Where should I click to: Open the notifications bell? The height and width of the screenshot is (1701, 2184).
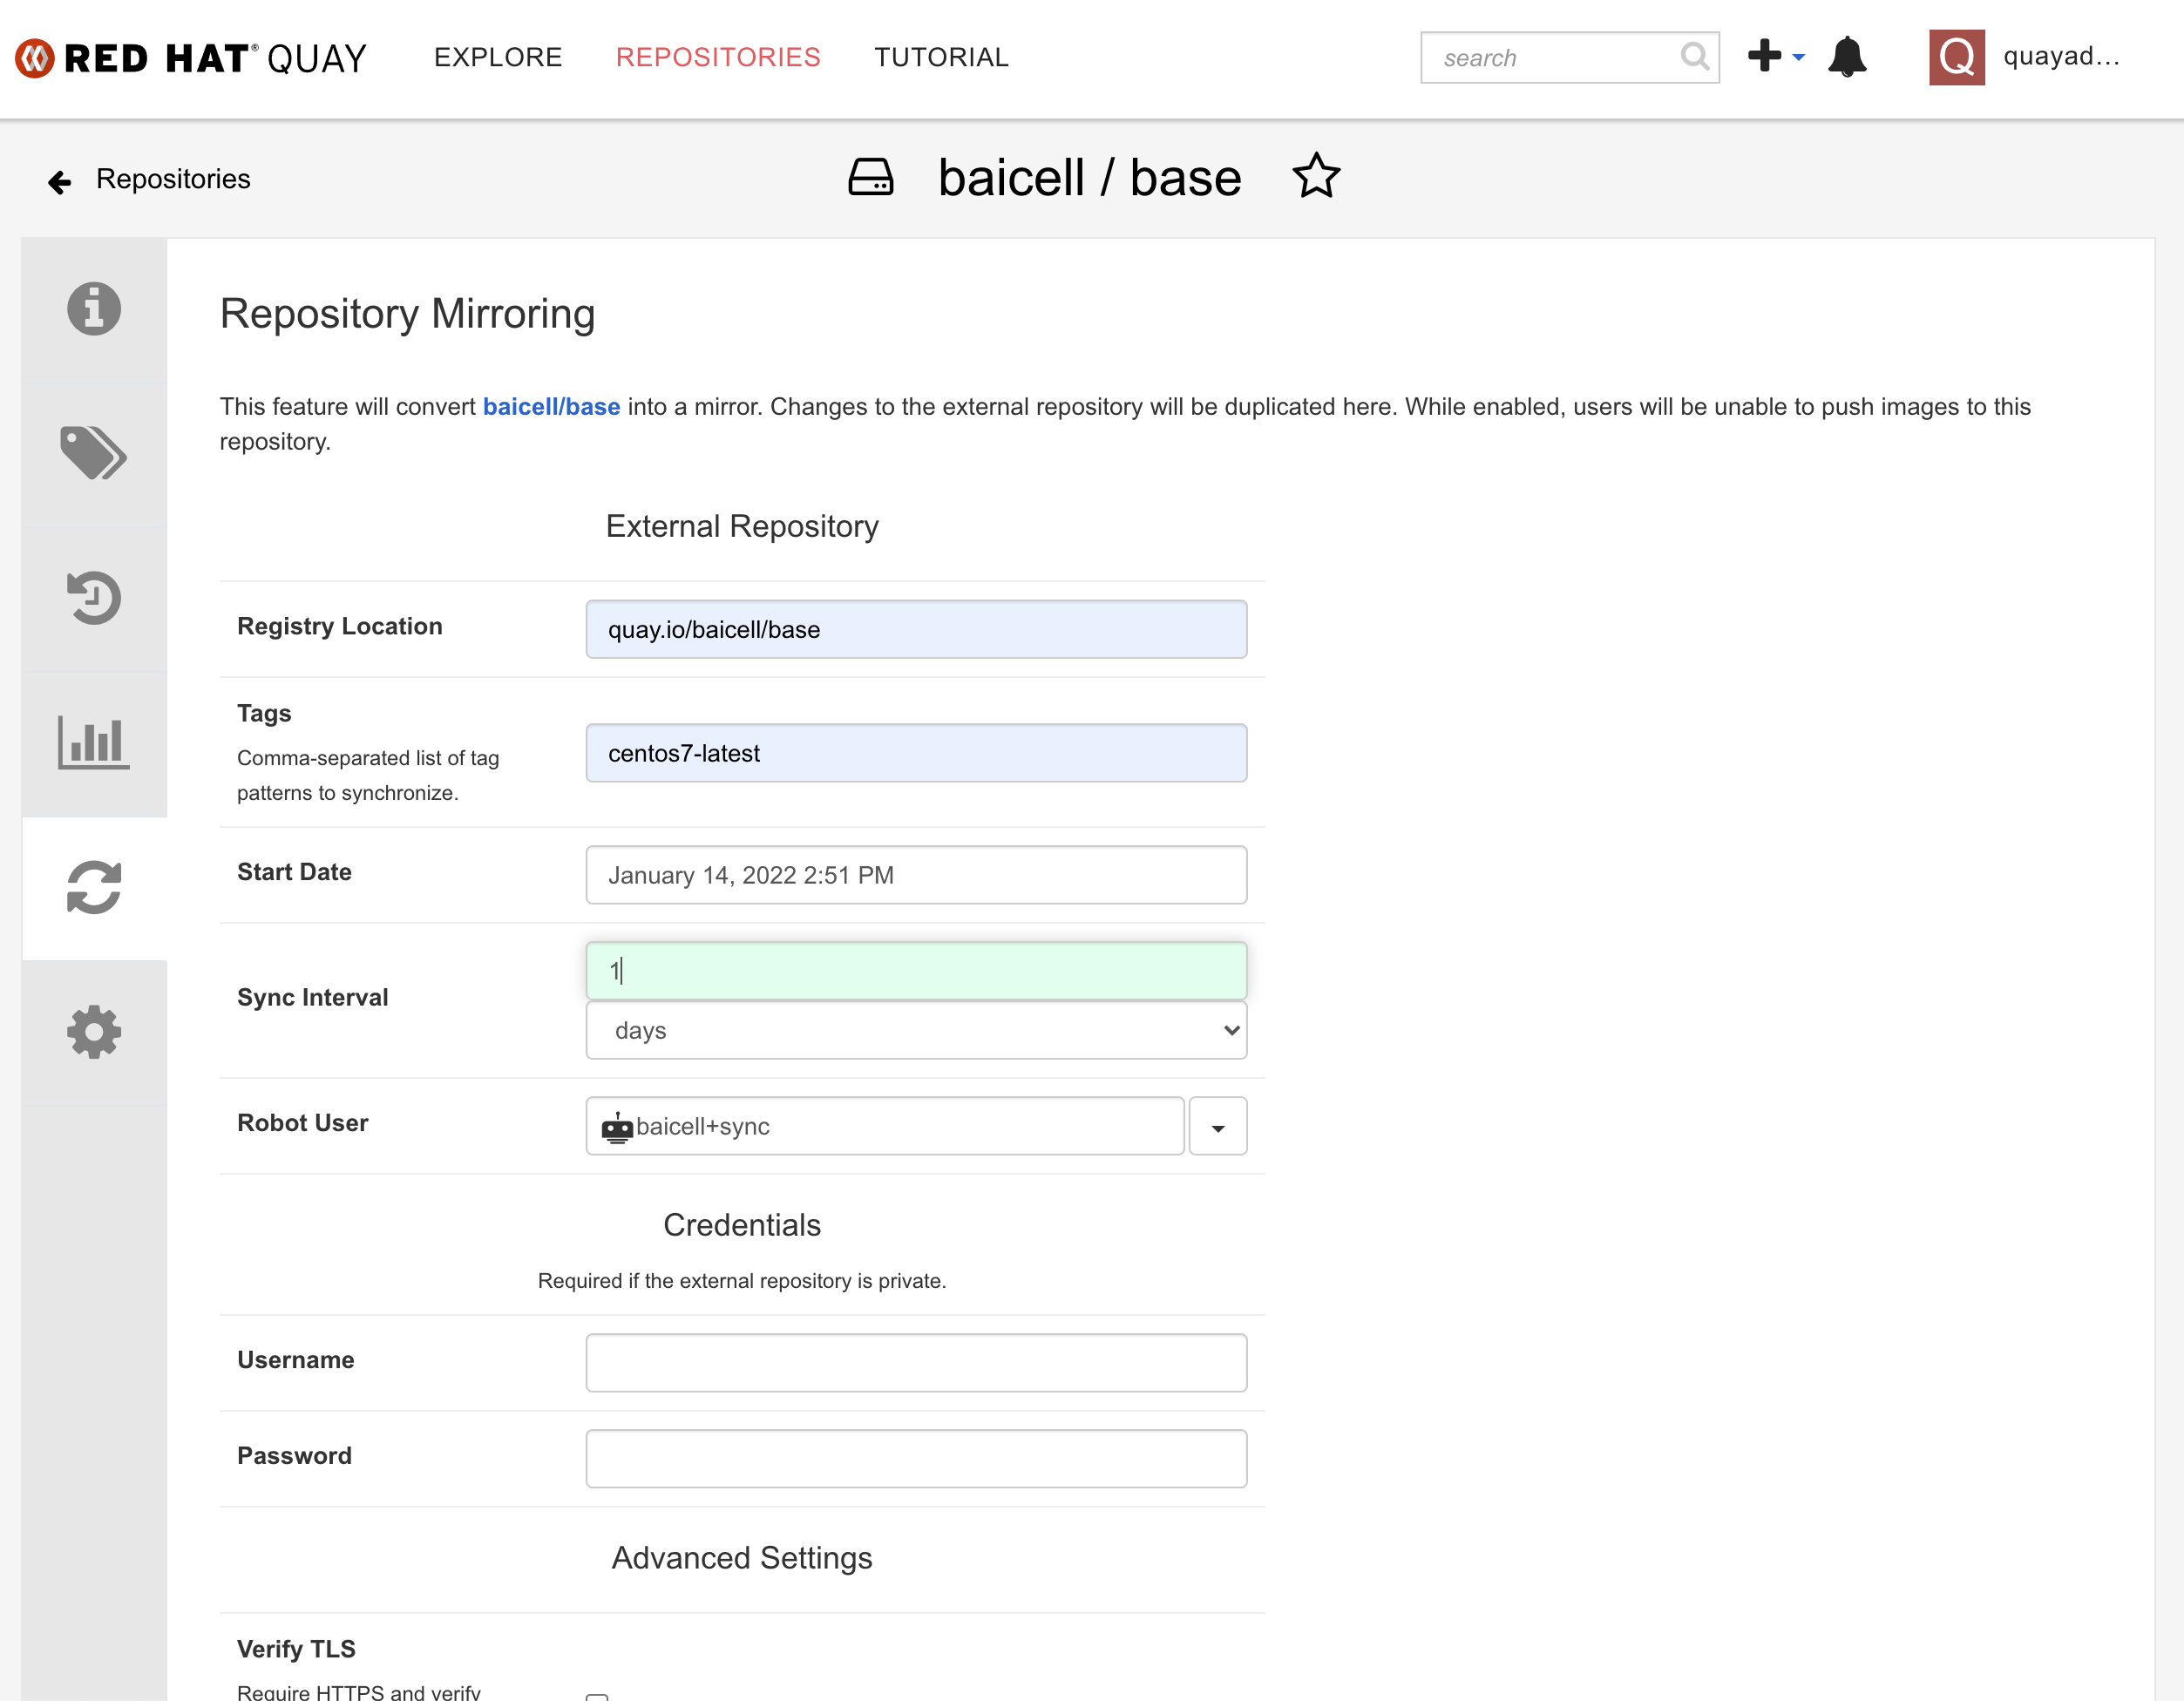1846,57
